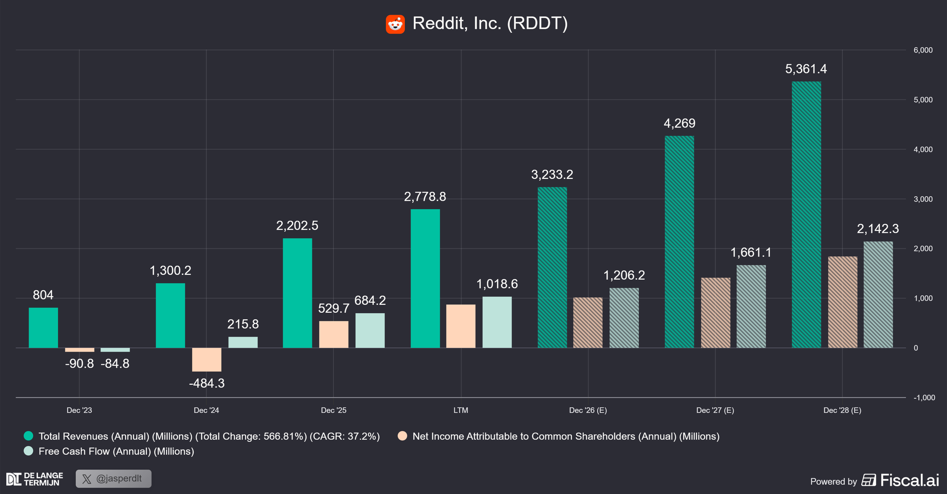Select the LTM revenue bar
Viewport: 947px width, 494px height.
point(425,279)
